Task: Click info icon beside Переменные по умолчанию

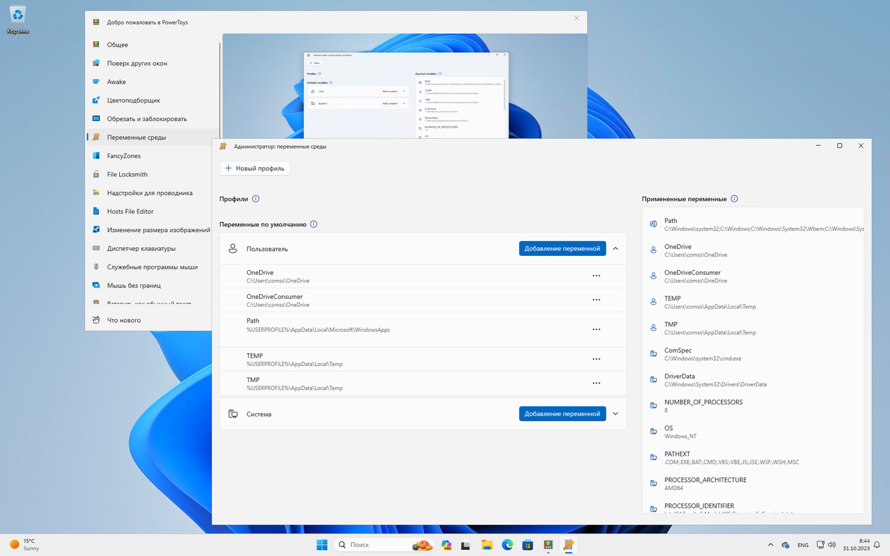Action: coord(314,224)
